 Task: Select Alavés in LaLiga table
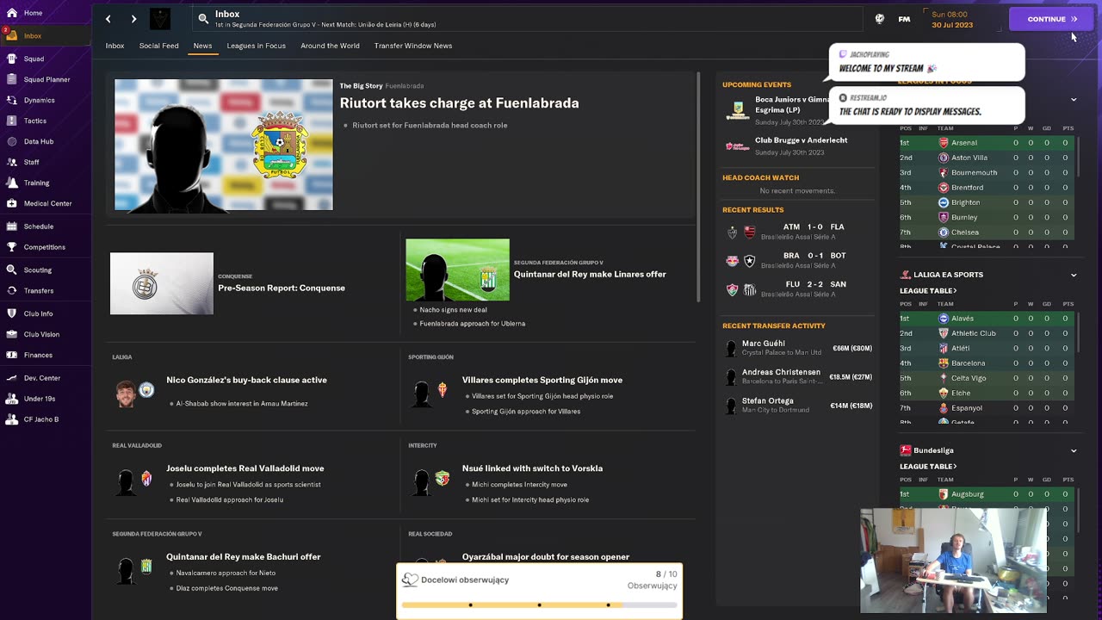(963, 319)
